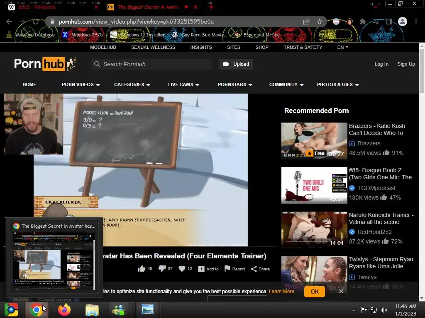Click OK on the cookie banner
This screenshot has width=425, height=318.
click(315, 291)
